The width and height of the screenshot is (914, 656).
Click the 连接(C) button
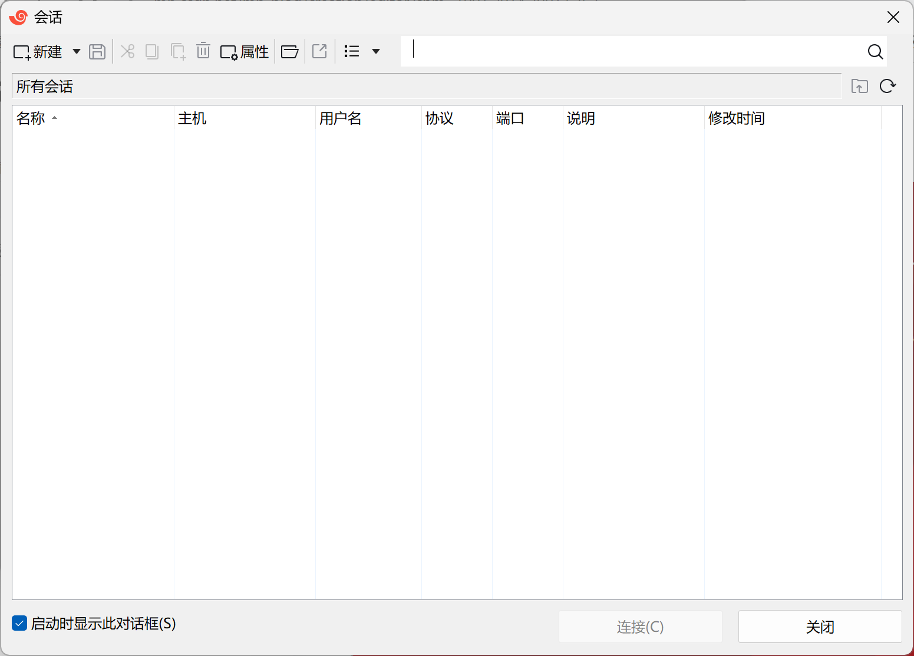pyautogui.click(x=640, y=627)
